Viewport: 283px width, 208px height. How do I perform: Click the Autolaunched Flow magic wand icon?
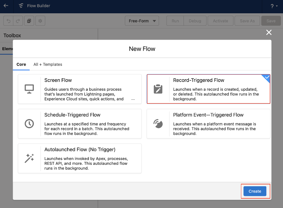click(29, 158)
